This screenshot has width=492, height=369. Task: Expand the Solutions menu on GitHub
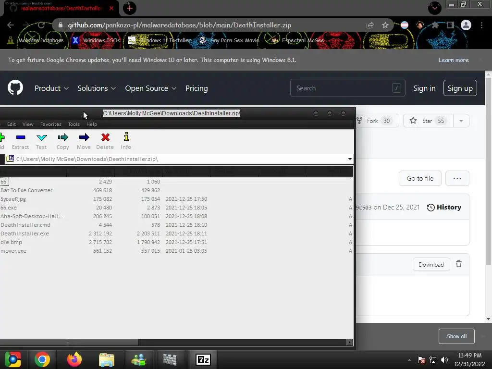pyautogui.click(x=97, y=88)
